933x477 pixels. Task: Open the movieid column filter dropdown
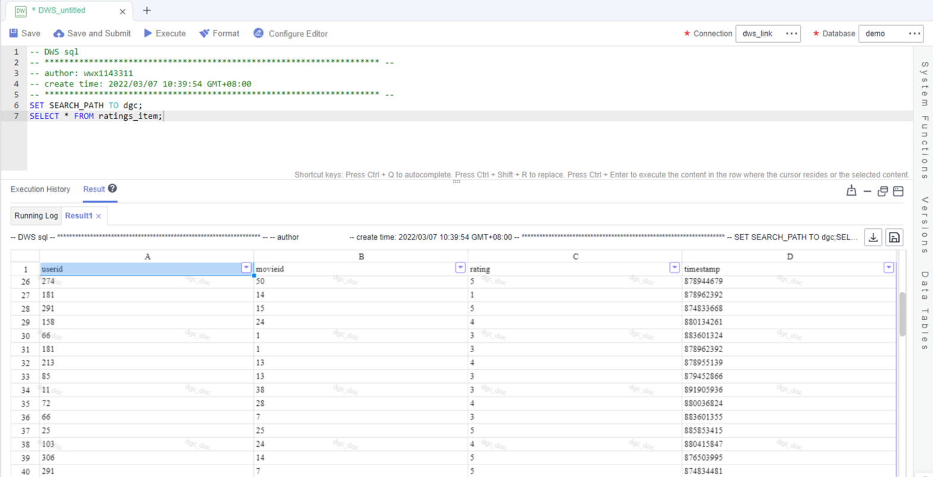(460, 268)
